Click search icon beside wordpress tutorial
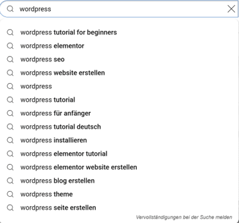Screen dimensions: 239x223 10,100
